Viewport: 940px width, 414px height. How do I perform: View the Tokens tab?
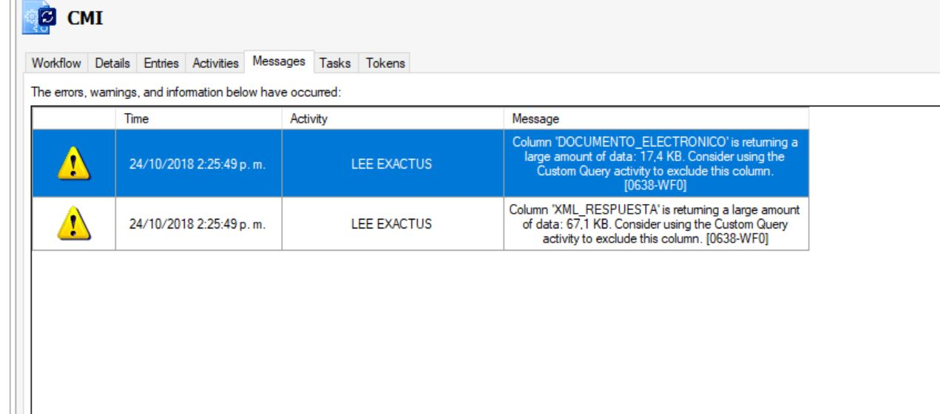pyautogui.click(x=385, y=64)
